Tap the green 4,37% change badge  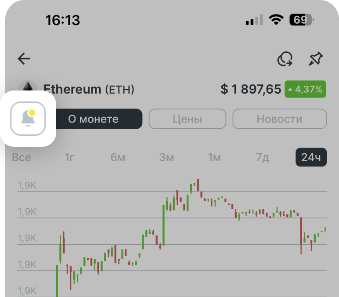pos(305,90)
